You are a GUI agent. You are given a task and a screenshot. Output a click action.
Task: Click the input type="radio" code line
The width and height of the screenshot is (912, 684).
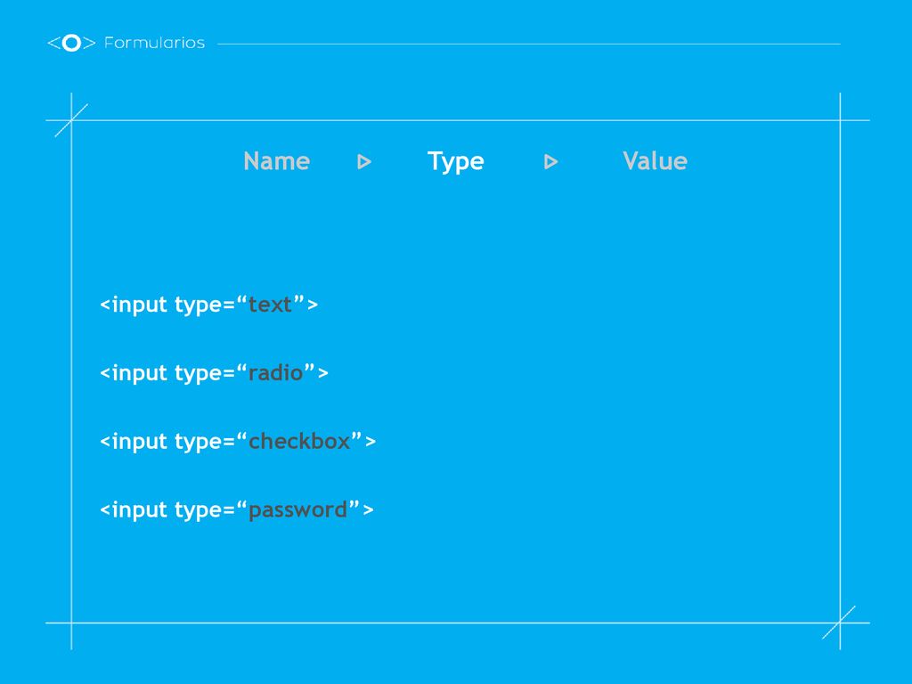coord(214,373)
